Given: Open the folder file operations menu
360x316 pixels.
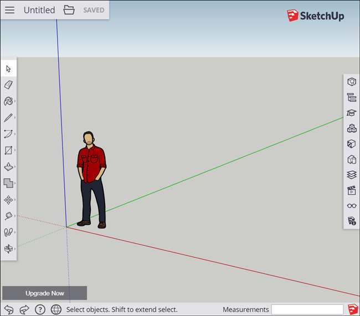Looking at the screenshot, I should click(x=69, y=10).
